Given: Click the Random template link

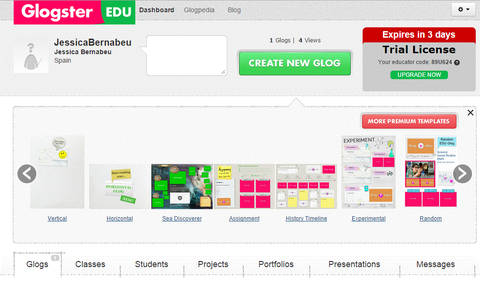Looking at the screenshot, I should pos(430,219).
